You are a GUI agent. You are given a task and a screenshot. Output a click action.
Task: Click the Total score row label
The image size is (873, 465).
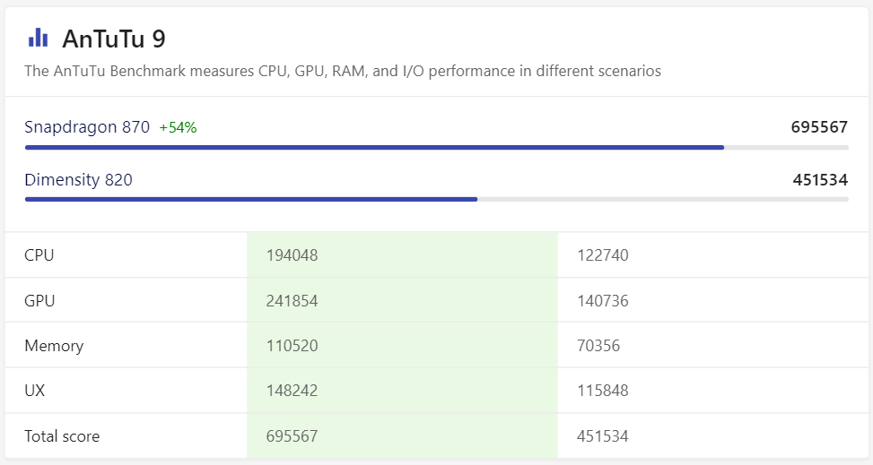point(62,436)
